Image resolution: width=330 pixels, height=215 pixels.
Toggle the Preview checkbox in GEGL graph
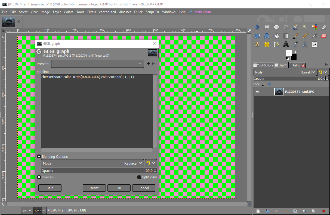click(x=39, y=177)
